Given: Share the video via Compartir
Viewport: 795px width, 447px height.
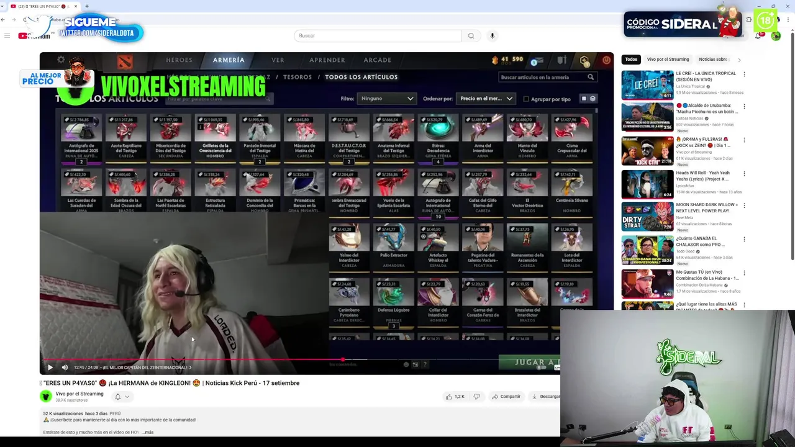Looking at the screenshot, I should (x=506, y=396).
